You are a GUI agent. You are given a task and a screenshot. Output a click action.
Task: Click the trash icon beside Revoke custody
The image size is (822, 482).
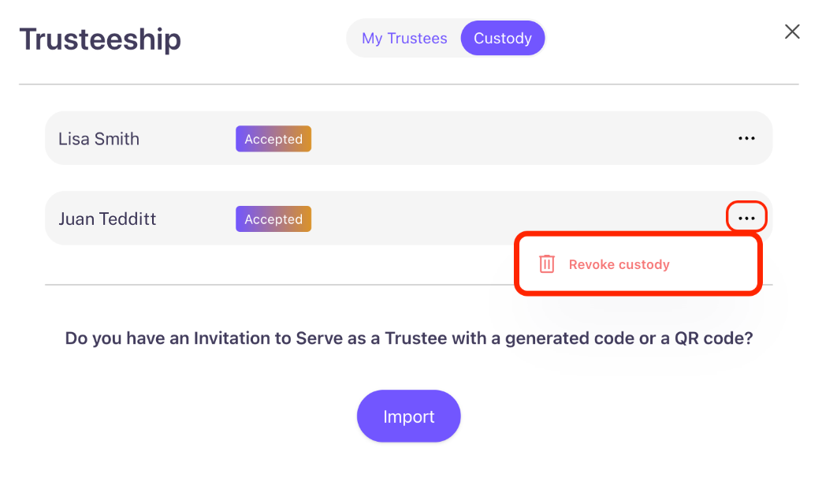(547, 264)
